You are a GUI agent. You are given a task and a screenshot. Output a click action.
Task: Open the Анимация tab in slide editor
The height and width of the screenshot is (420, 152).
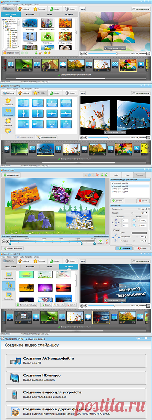(x=140, y=175)
